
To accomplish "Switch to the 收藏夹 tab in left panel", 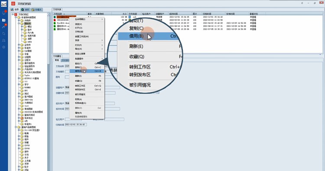I will point(37,10).
